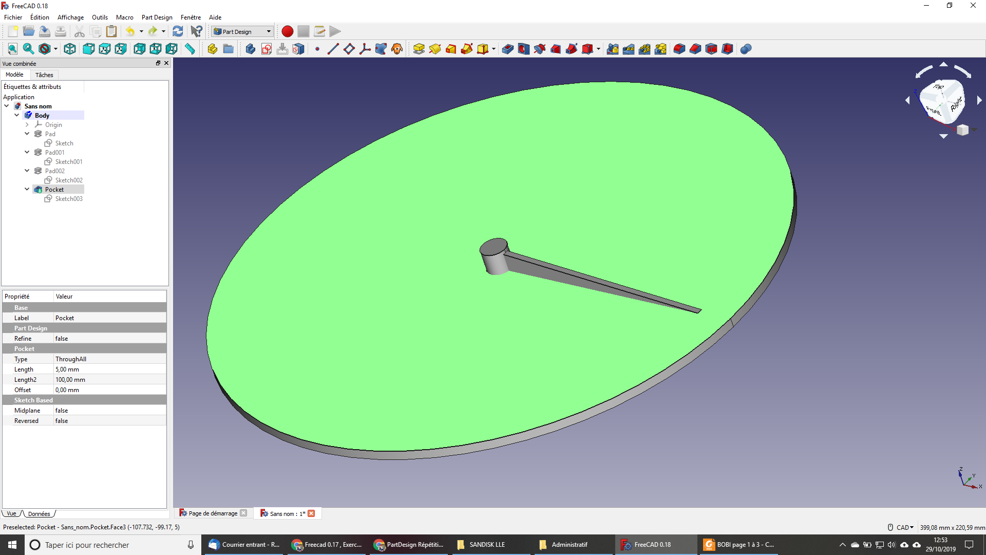Start macro recording with the red button
Viewport: 986px width, 555px height.
(288, 31)
